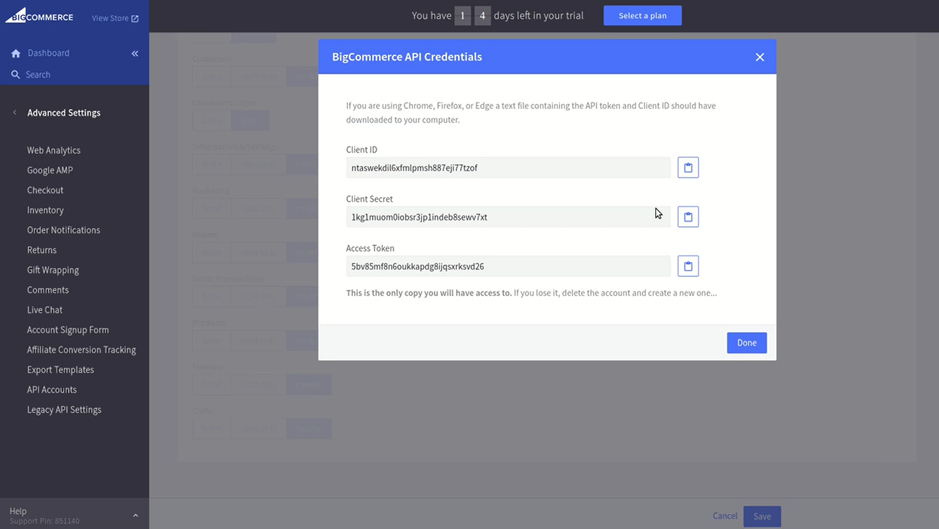Expand the Help panel chevron
Image resolution: width=939 pixels, height=529 pixels.
(x=135, y=516)
